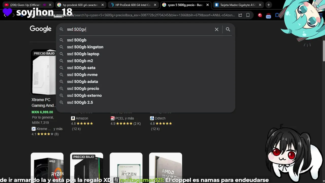Image resolution: width=325 pixels, height=183 pixels.
Task: Close the Given Up YouTube tab
Action: [50, 5]
